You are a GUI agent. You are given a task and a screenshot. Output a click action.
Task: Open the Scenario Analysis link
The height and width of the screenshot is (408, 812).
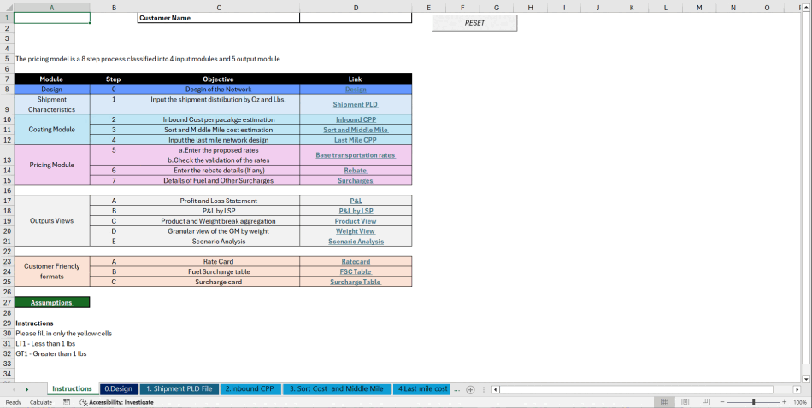pyautogui.click(x=356, y=242)
